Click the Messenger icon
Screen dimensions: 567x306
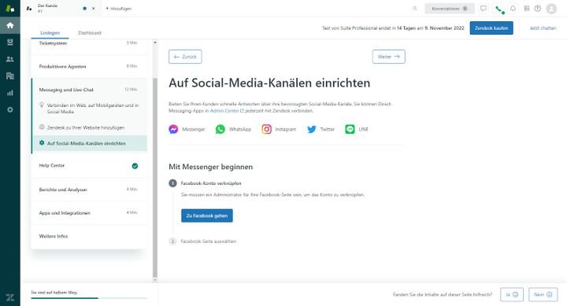(x=173, y=129)
